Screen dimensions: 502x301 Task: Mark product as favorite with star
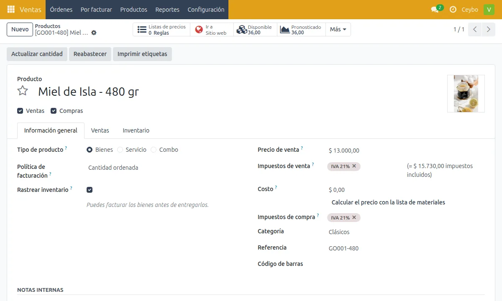(x=23, y=91)
